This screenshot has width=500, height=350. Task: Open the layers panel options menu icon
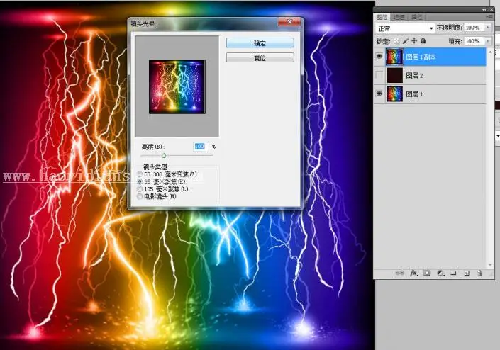tap(489, 16)
